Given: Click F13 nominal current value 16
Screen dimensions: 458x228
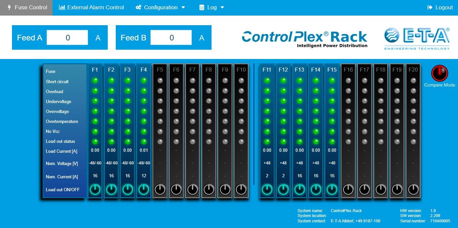Looking at the screenshot, I should point(300,176).
